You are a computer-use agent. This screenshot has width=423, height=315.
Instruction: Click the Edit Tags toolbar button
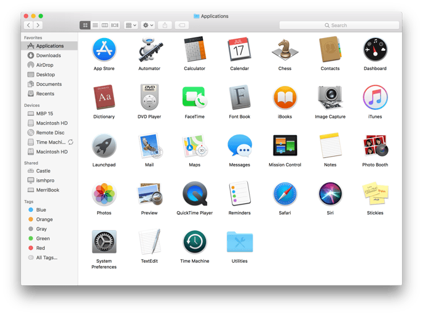tap(182, 25)
